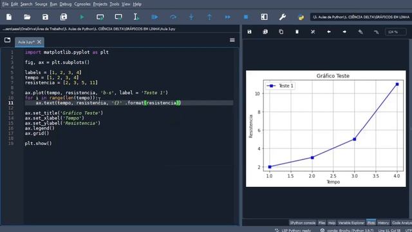Click the line and column indicator
The height and width of the screenshot is (232, 412).
(389, 230)
